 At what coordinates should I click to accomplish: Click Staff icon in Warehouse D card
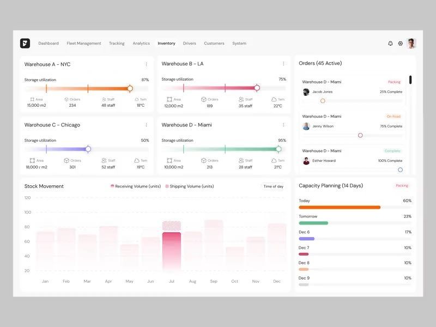point(241,160)
